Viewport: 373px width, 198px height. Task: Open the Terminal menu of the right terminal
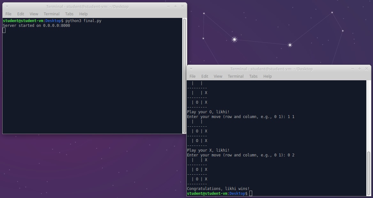pyautogui.click(x=236, y=76)
